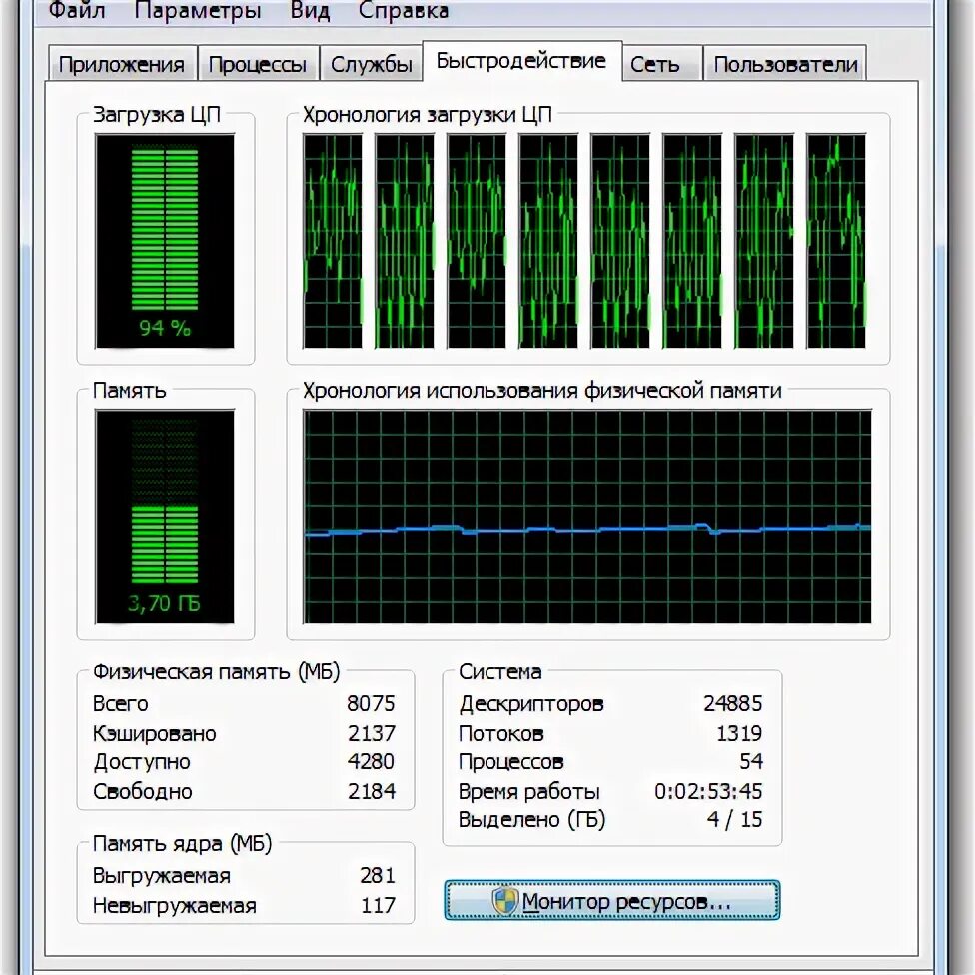975x975 pixels.
Task: Switch to the Приложения tab
Action: coord(122,64)
